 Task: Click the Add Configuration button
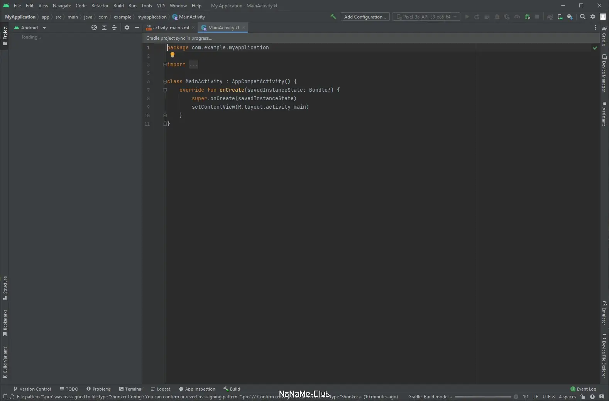point(365,17)
